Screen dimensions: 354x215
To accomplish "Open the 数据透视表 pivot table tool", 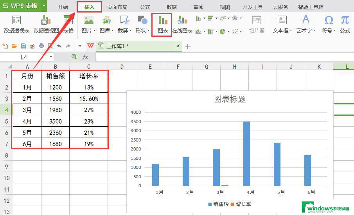I will (x=16, y=25).
